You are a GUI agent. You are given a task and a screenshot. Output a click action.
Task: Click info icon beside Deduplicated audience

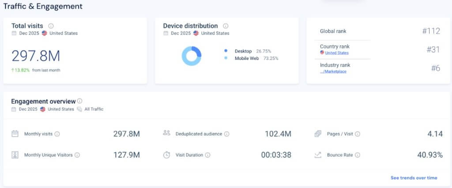pos(226,134)
